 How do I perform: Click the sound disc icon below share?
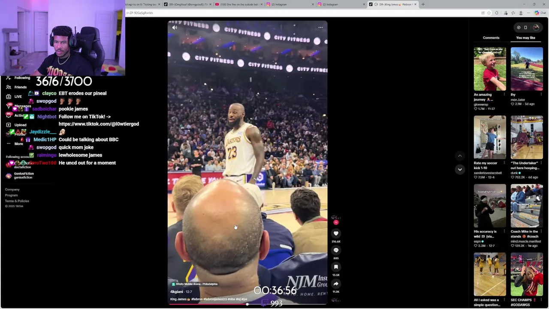click(336, 300)
